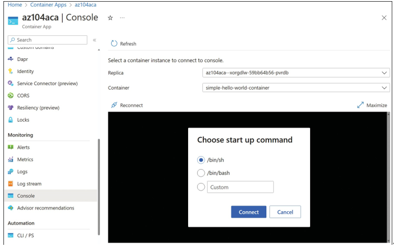Click the Maximize arrows icon
Image resolution: width=394 pixels, height=246 pixels.
coord(360,105)
